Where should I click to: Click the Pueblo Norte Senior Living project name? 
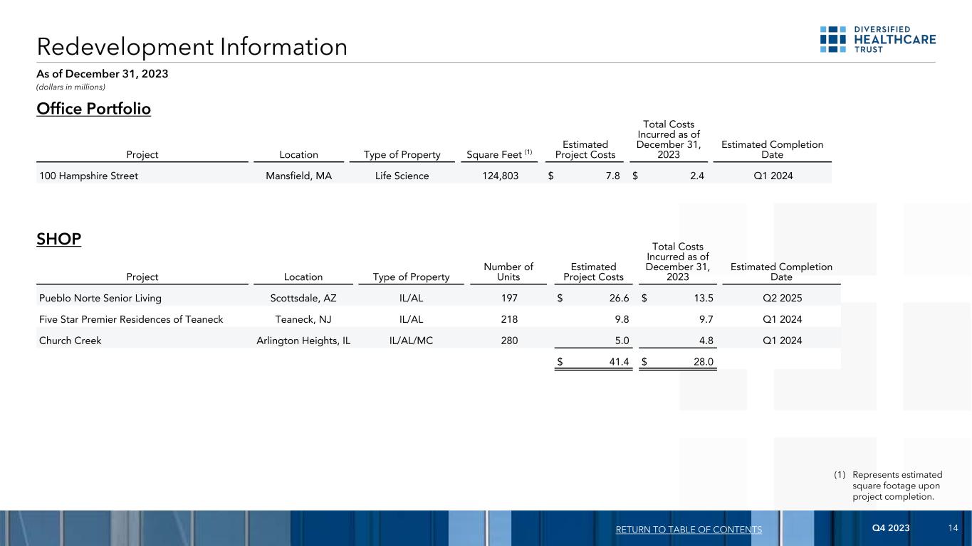100,299
